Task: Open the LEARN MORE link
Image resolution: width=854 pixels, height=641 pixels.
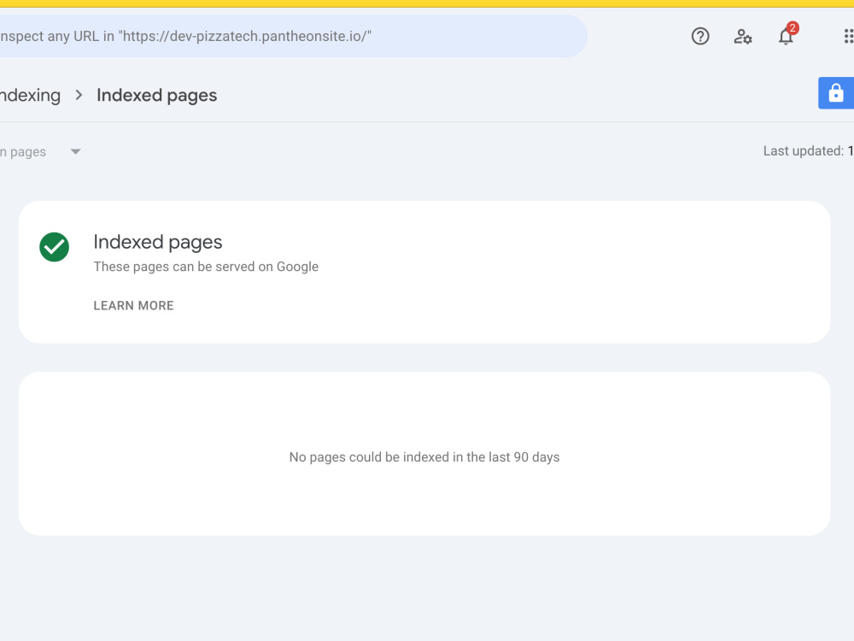Action: click(x=133, y=306)
